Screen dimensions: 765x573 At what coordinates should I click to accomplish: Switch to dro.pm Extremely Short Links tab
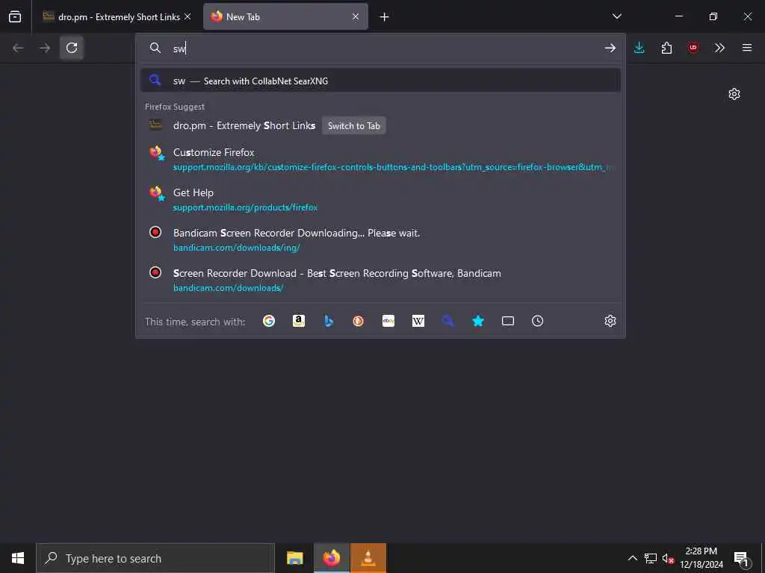tap(116, 16)
